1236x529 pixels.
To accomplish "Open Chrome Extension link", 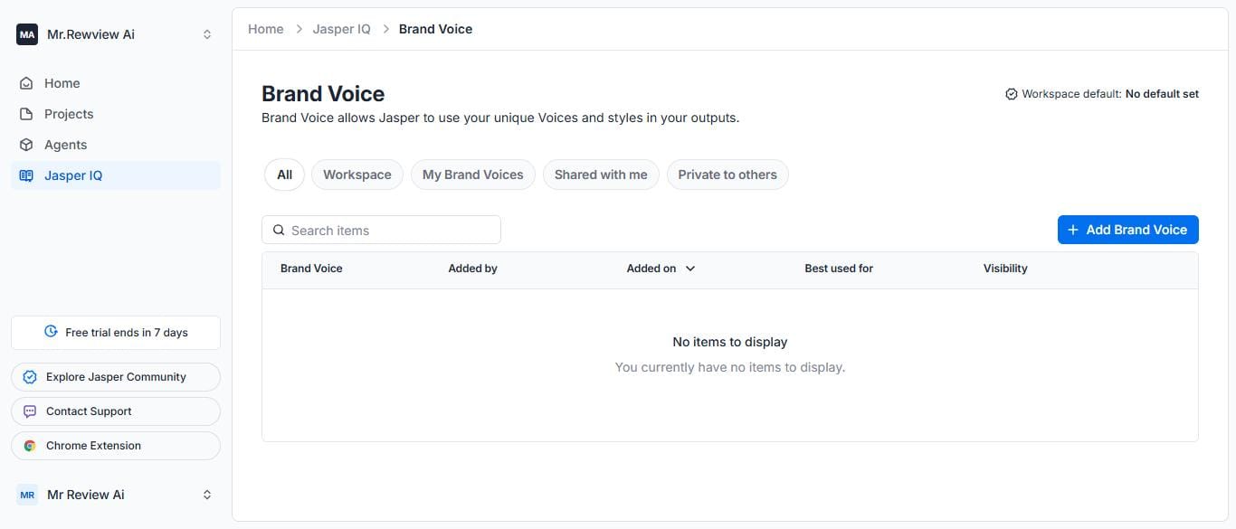I will tap(116, 446).
